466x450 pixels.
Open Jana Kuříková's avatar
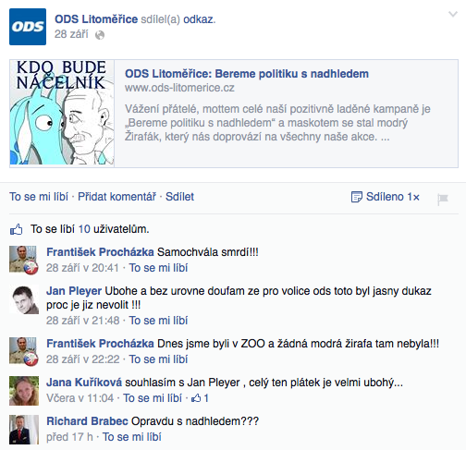pyautogui.click(x=24, y=391)
